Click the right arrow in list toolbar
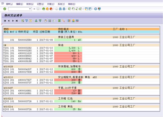The image size is (163, 117). click(x=13, y=21)
